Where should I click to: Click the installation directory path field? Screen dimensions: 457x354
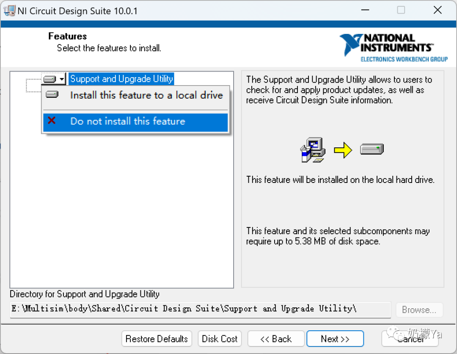pos(200,309)
